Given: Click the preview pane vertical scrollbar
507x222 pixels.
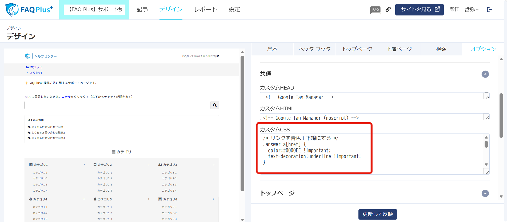Looking at the screenshot, I should tap(242, 123).
